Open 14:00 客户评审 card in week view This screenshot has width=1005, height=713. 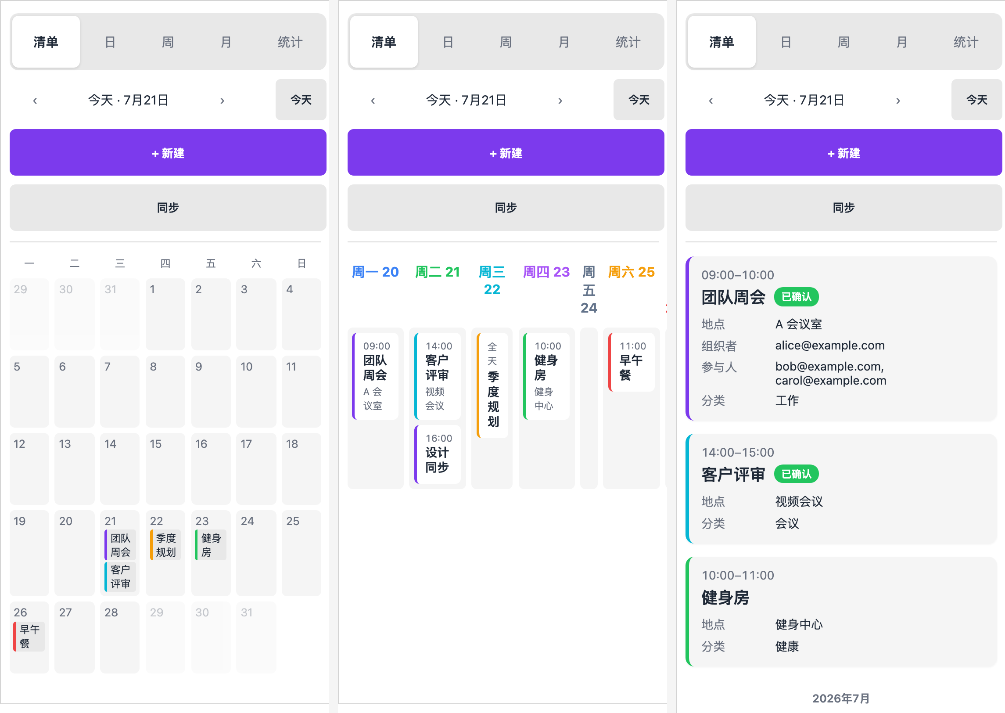438,376
